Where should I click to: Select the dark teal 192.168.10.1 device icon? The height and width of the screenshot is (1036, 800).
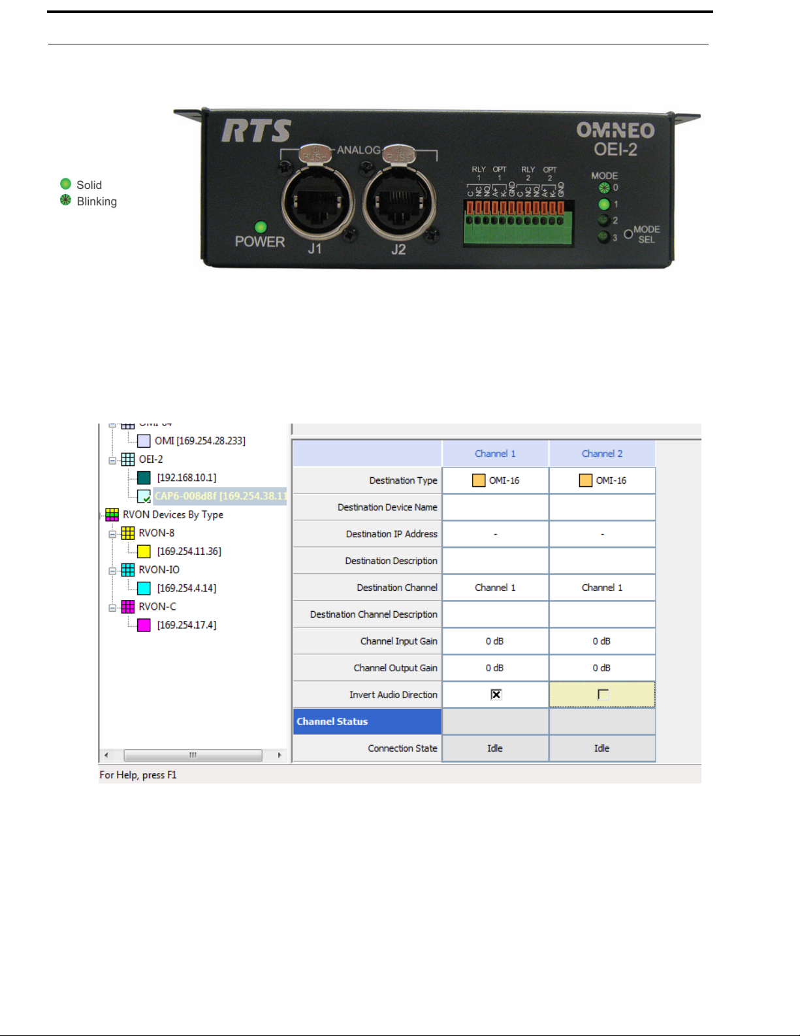click(x=144, y=478)
